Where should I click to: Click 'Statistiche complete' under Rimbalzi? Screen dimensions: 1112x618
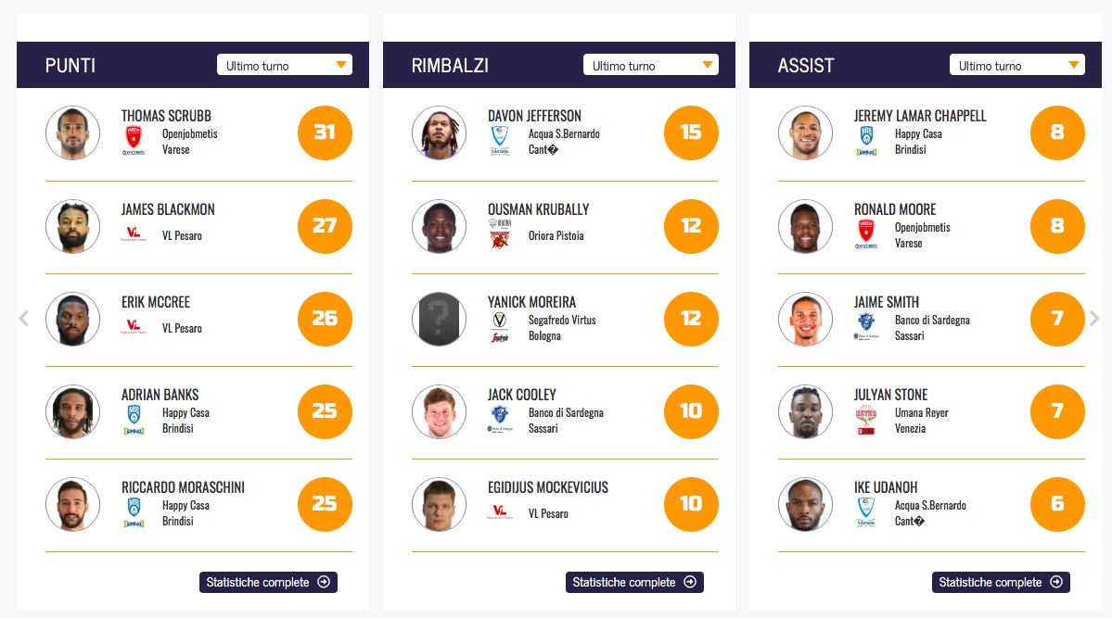(634, 582)
